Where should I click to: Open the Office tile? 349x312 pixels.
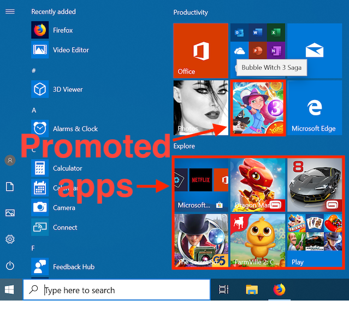[201, 51]
